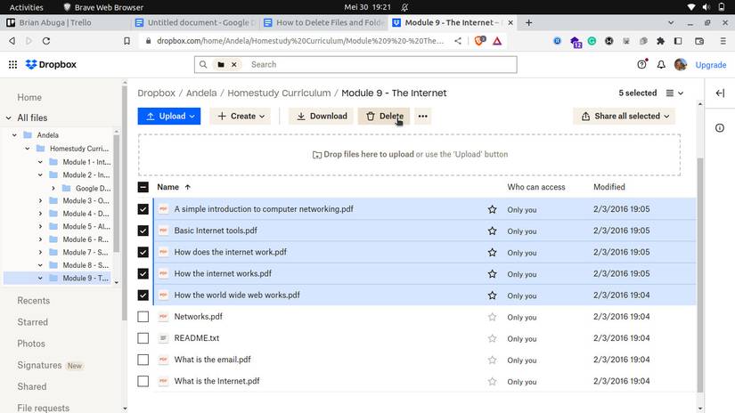This screenshot has height=413, width=735.
Task: Open Recents in sidebar
Action: pyautogui.click(x=33, y=301)
